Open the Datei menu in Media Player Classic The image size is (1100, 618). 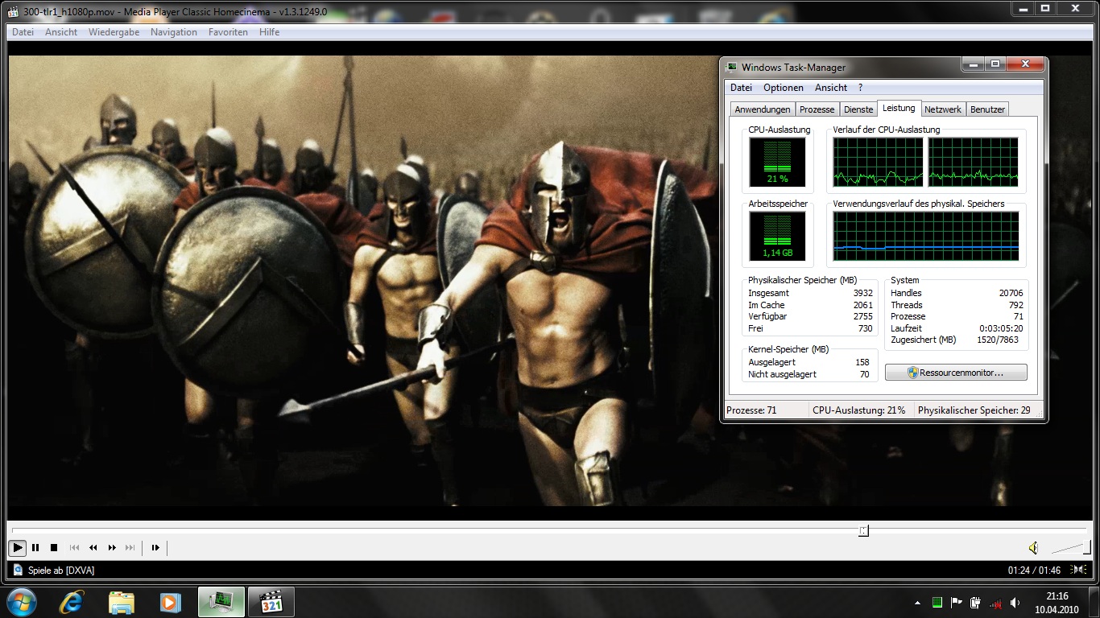23,32
